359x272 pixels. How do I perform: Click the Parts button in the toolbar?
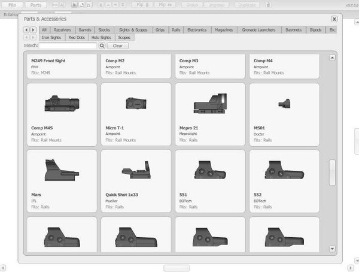[35, 5]
